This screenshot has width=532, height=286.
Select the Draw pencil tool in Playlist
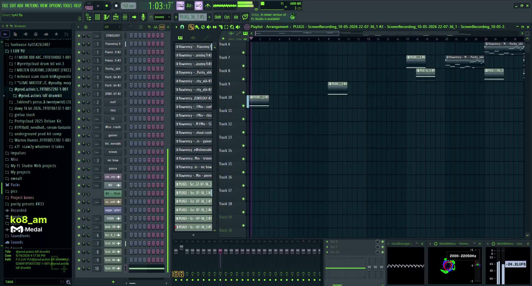tap(191, 27)
